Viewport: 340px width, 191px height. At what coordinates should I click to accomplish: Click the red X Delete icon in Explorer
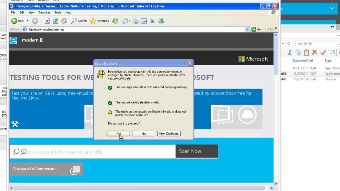pos(315,53)
